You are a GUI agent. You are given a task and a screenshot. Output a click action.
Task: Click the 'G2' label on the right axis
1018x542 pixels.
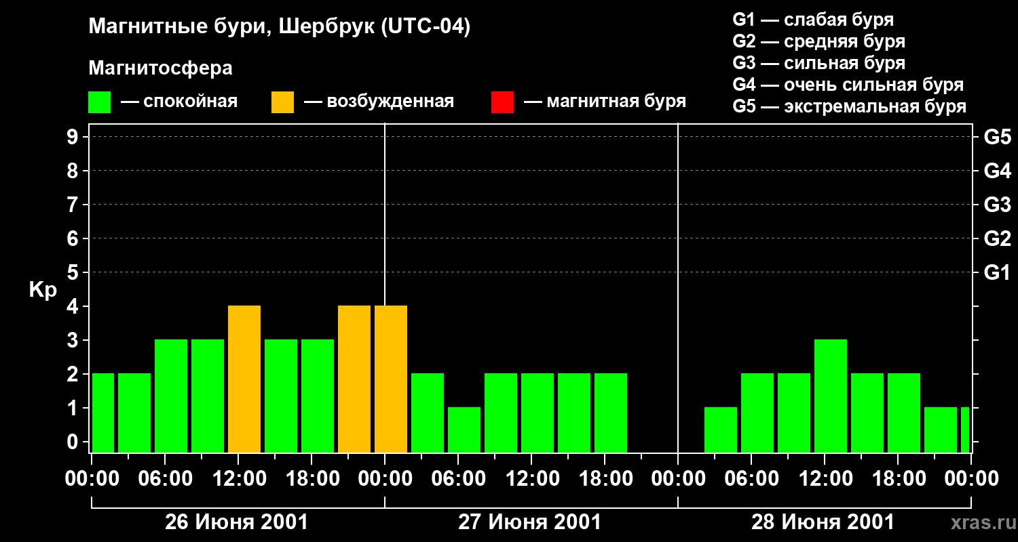click(998, 238)
